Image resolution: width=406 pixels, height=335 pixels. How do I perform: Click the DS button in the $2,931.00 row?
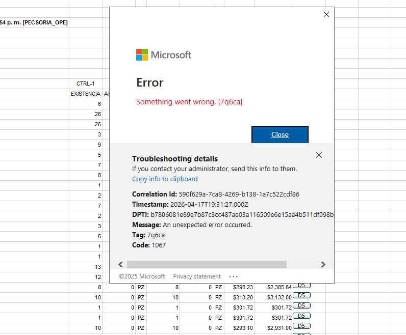click(301, 326)
